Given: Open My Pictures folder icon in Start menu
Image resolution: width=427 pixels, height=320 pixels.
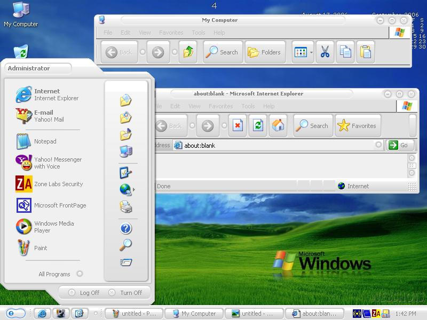Looking at the screenshot, I should pos(125,117).
